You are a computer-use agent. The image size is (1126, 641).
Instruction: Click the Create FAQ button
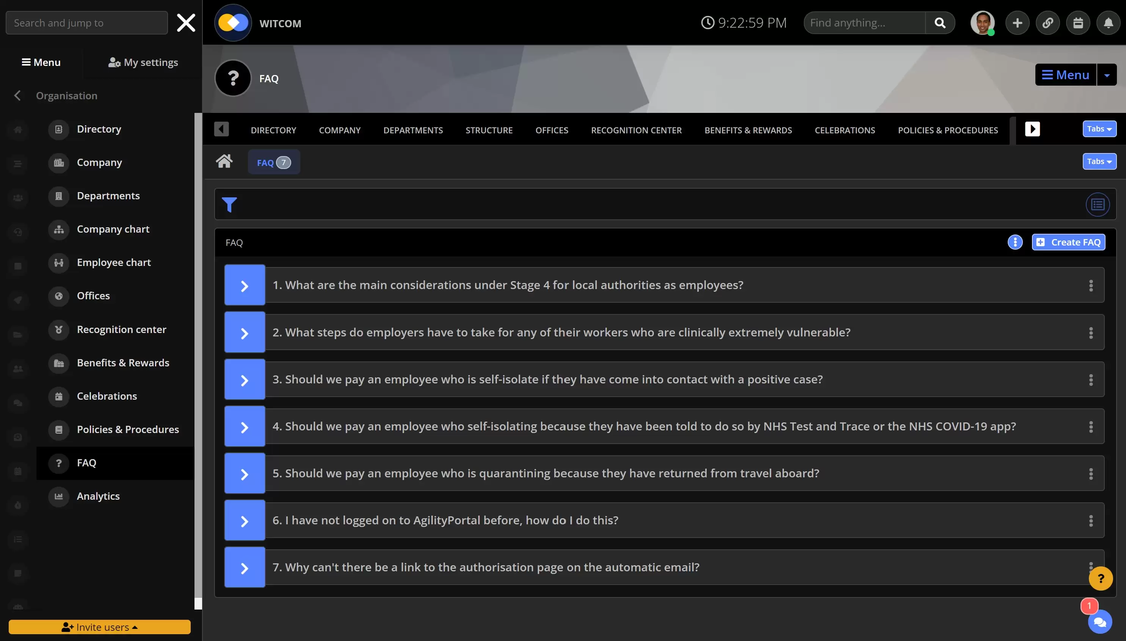pos(1068,242)
